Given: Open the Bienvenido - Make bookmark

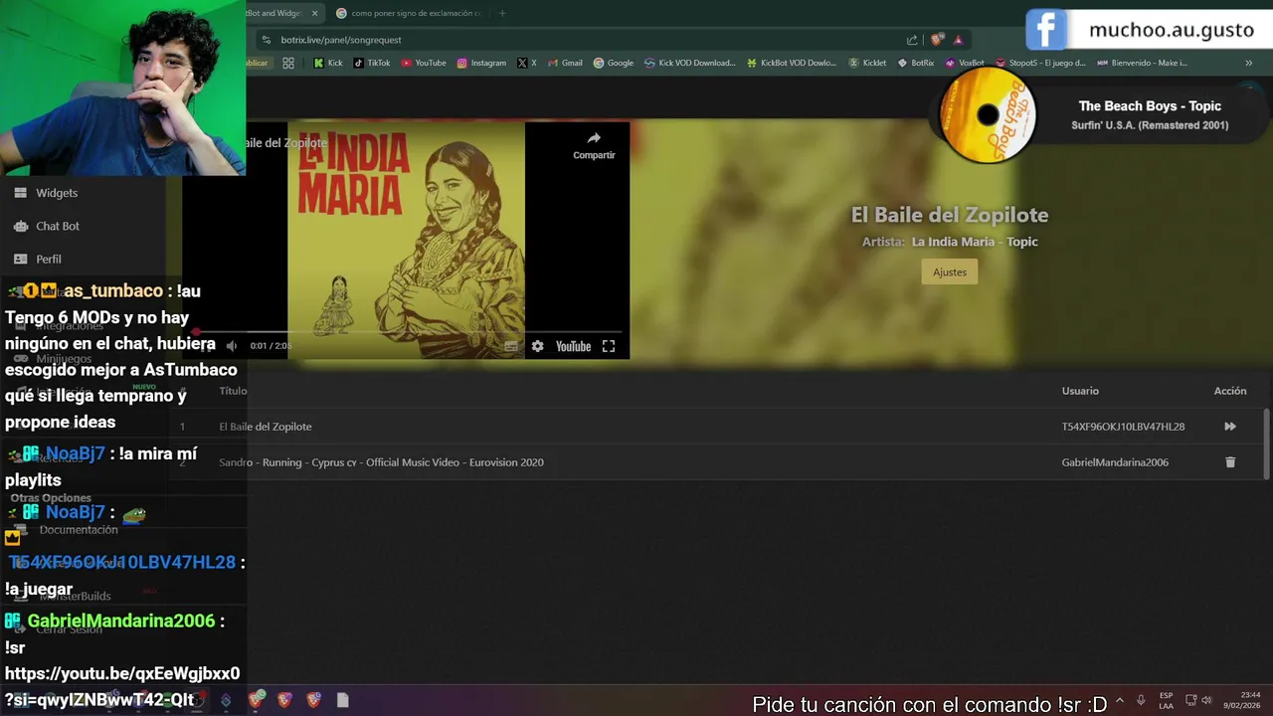Looking at the screenshot, I should tap(1142, 63).
